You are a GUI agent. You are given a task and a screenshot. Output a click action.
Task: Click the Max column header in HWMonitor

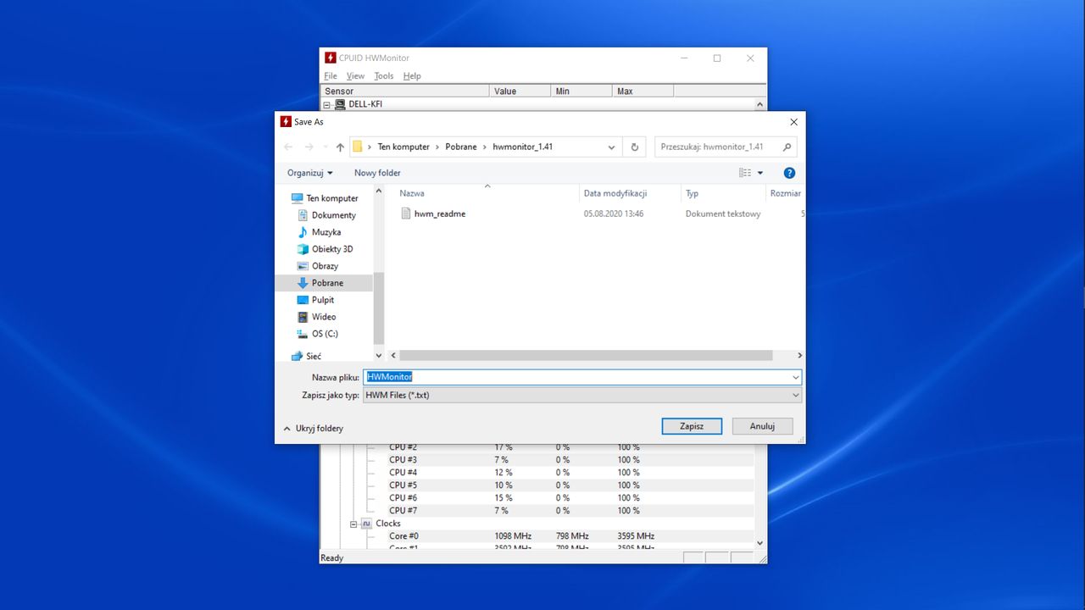(x=643, y=91)
